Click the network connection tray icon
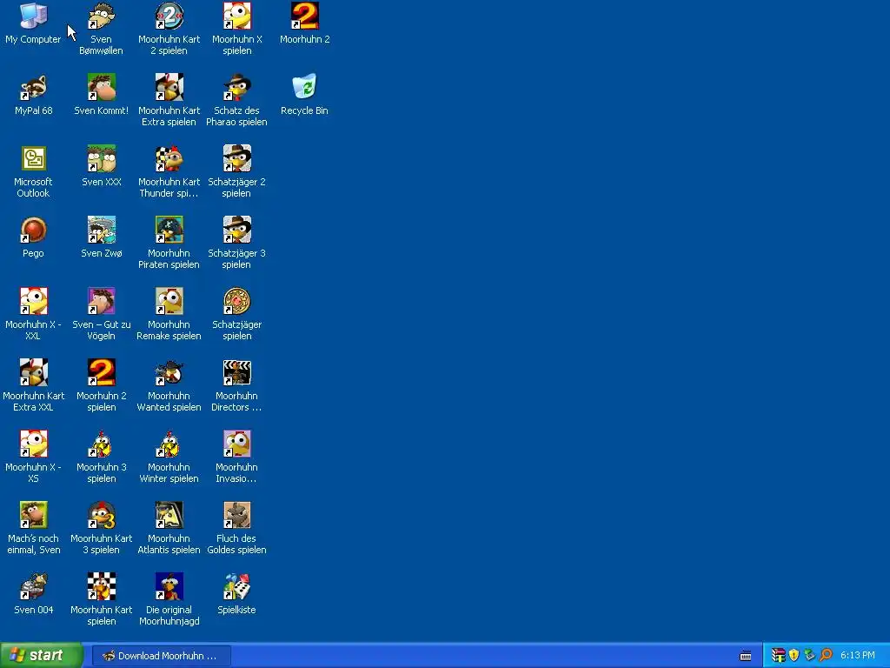890x668 pixels. 809,656
